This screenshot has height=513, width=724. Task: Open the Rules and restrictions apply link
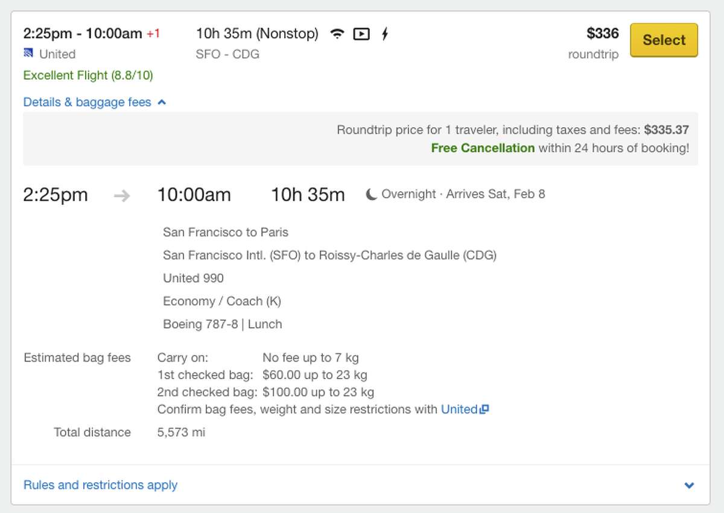[100, 485]
